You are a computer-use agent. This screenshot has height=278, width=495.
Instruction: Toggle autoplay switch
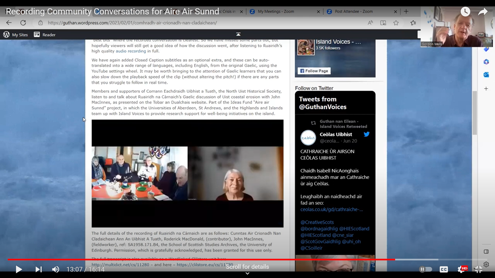point(425,269)
